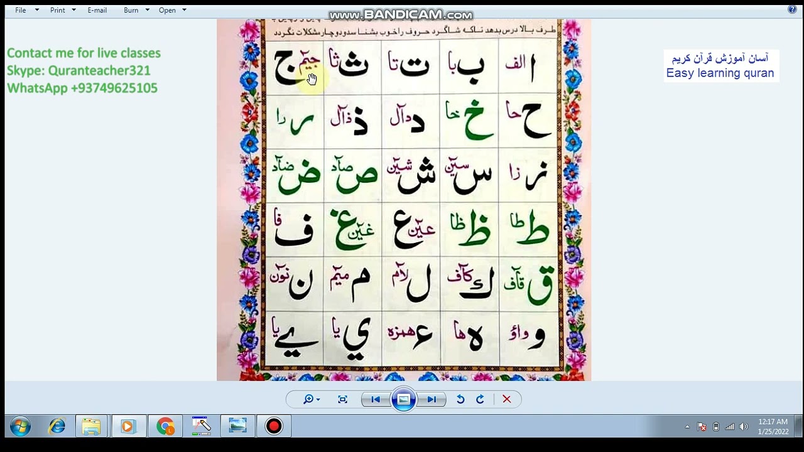This screenshot has height=452, width=804.
Task: Click the Show Desktop strip
Action: (x=799, y=427)
